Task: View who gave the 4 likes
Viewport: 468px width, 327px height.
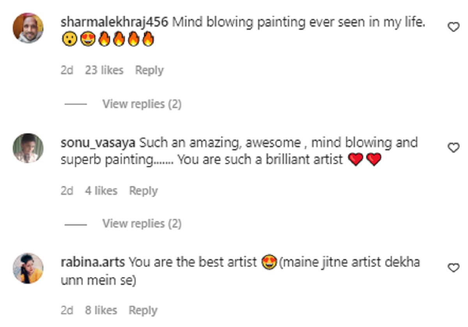Action: (101, 191)
